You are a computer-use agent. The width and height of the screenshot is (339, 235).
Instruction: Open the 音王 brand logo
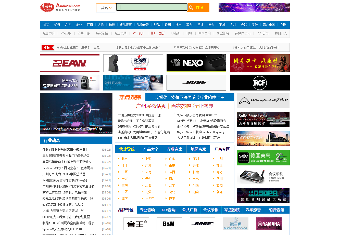tap(136, 224)
